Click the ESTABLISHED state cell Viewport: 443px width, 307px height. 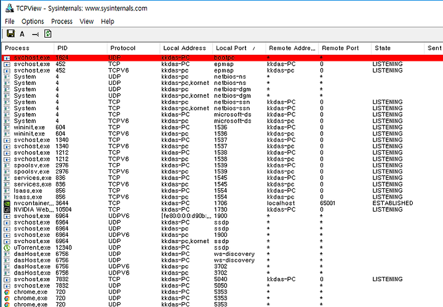(393, 204)
